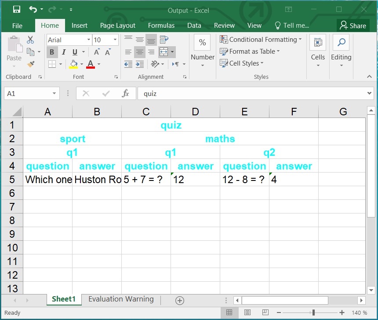
Task: Click the Share button
Action: pos(353,26)
